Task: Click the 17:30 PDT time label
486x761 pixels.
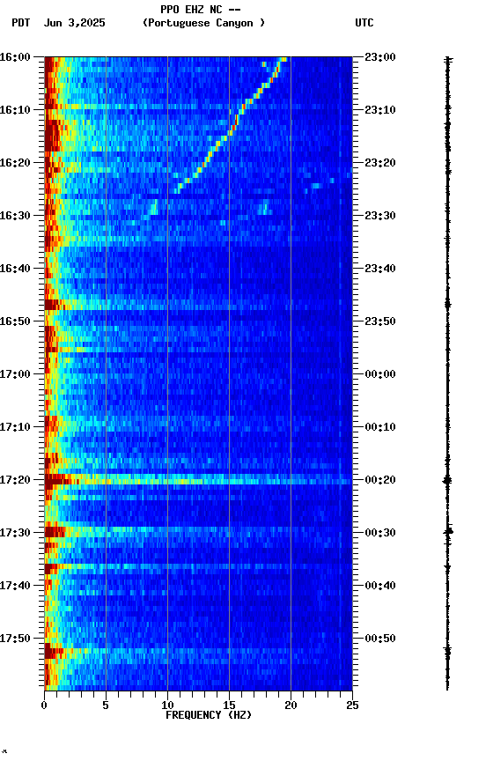Action: (x=15, y=533)
